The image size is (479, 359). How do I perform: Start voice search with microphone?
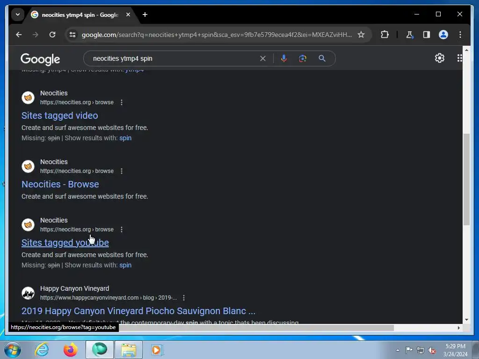click(284, 58)
